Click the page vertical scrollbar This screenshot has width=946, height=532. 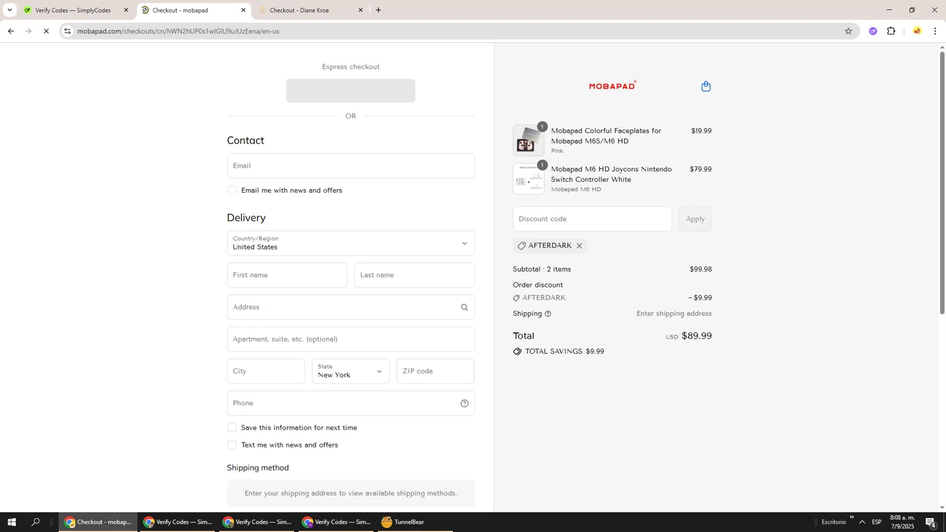click(x=942, y=183)
